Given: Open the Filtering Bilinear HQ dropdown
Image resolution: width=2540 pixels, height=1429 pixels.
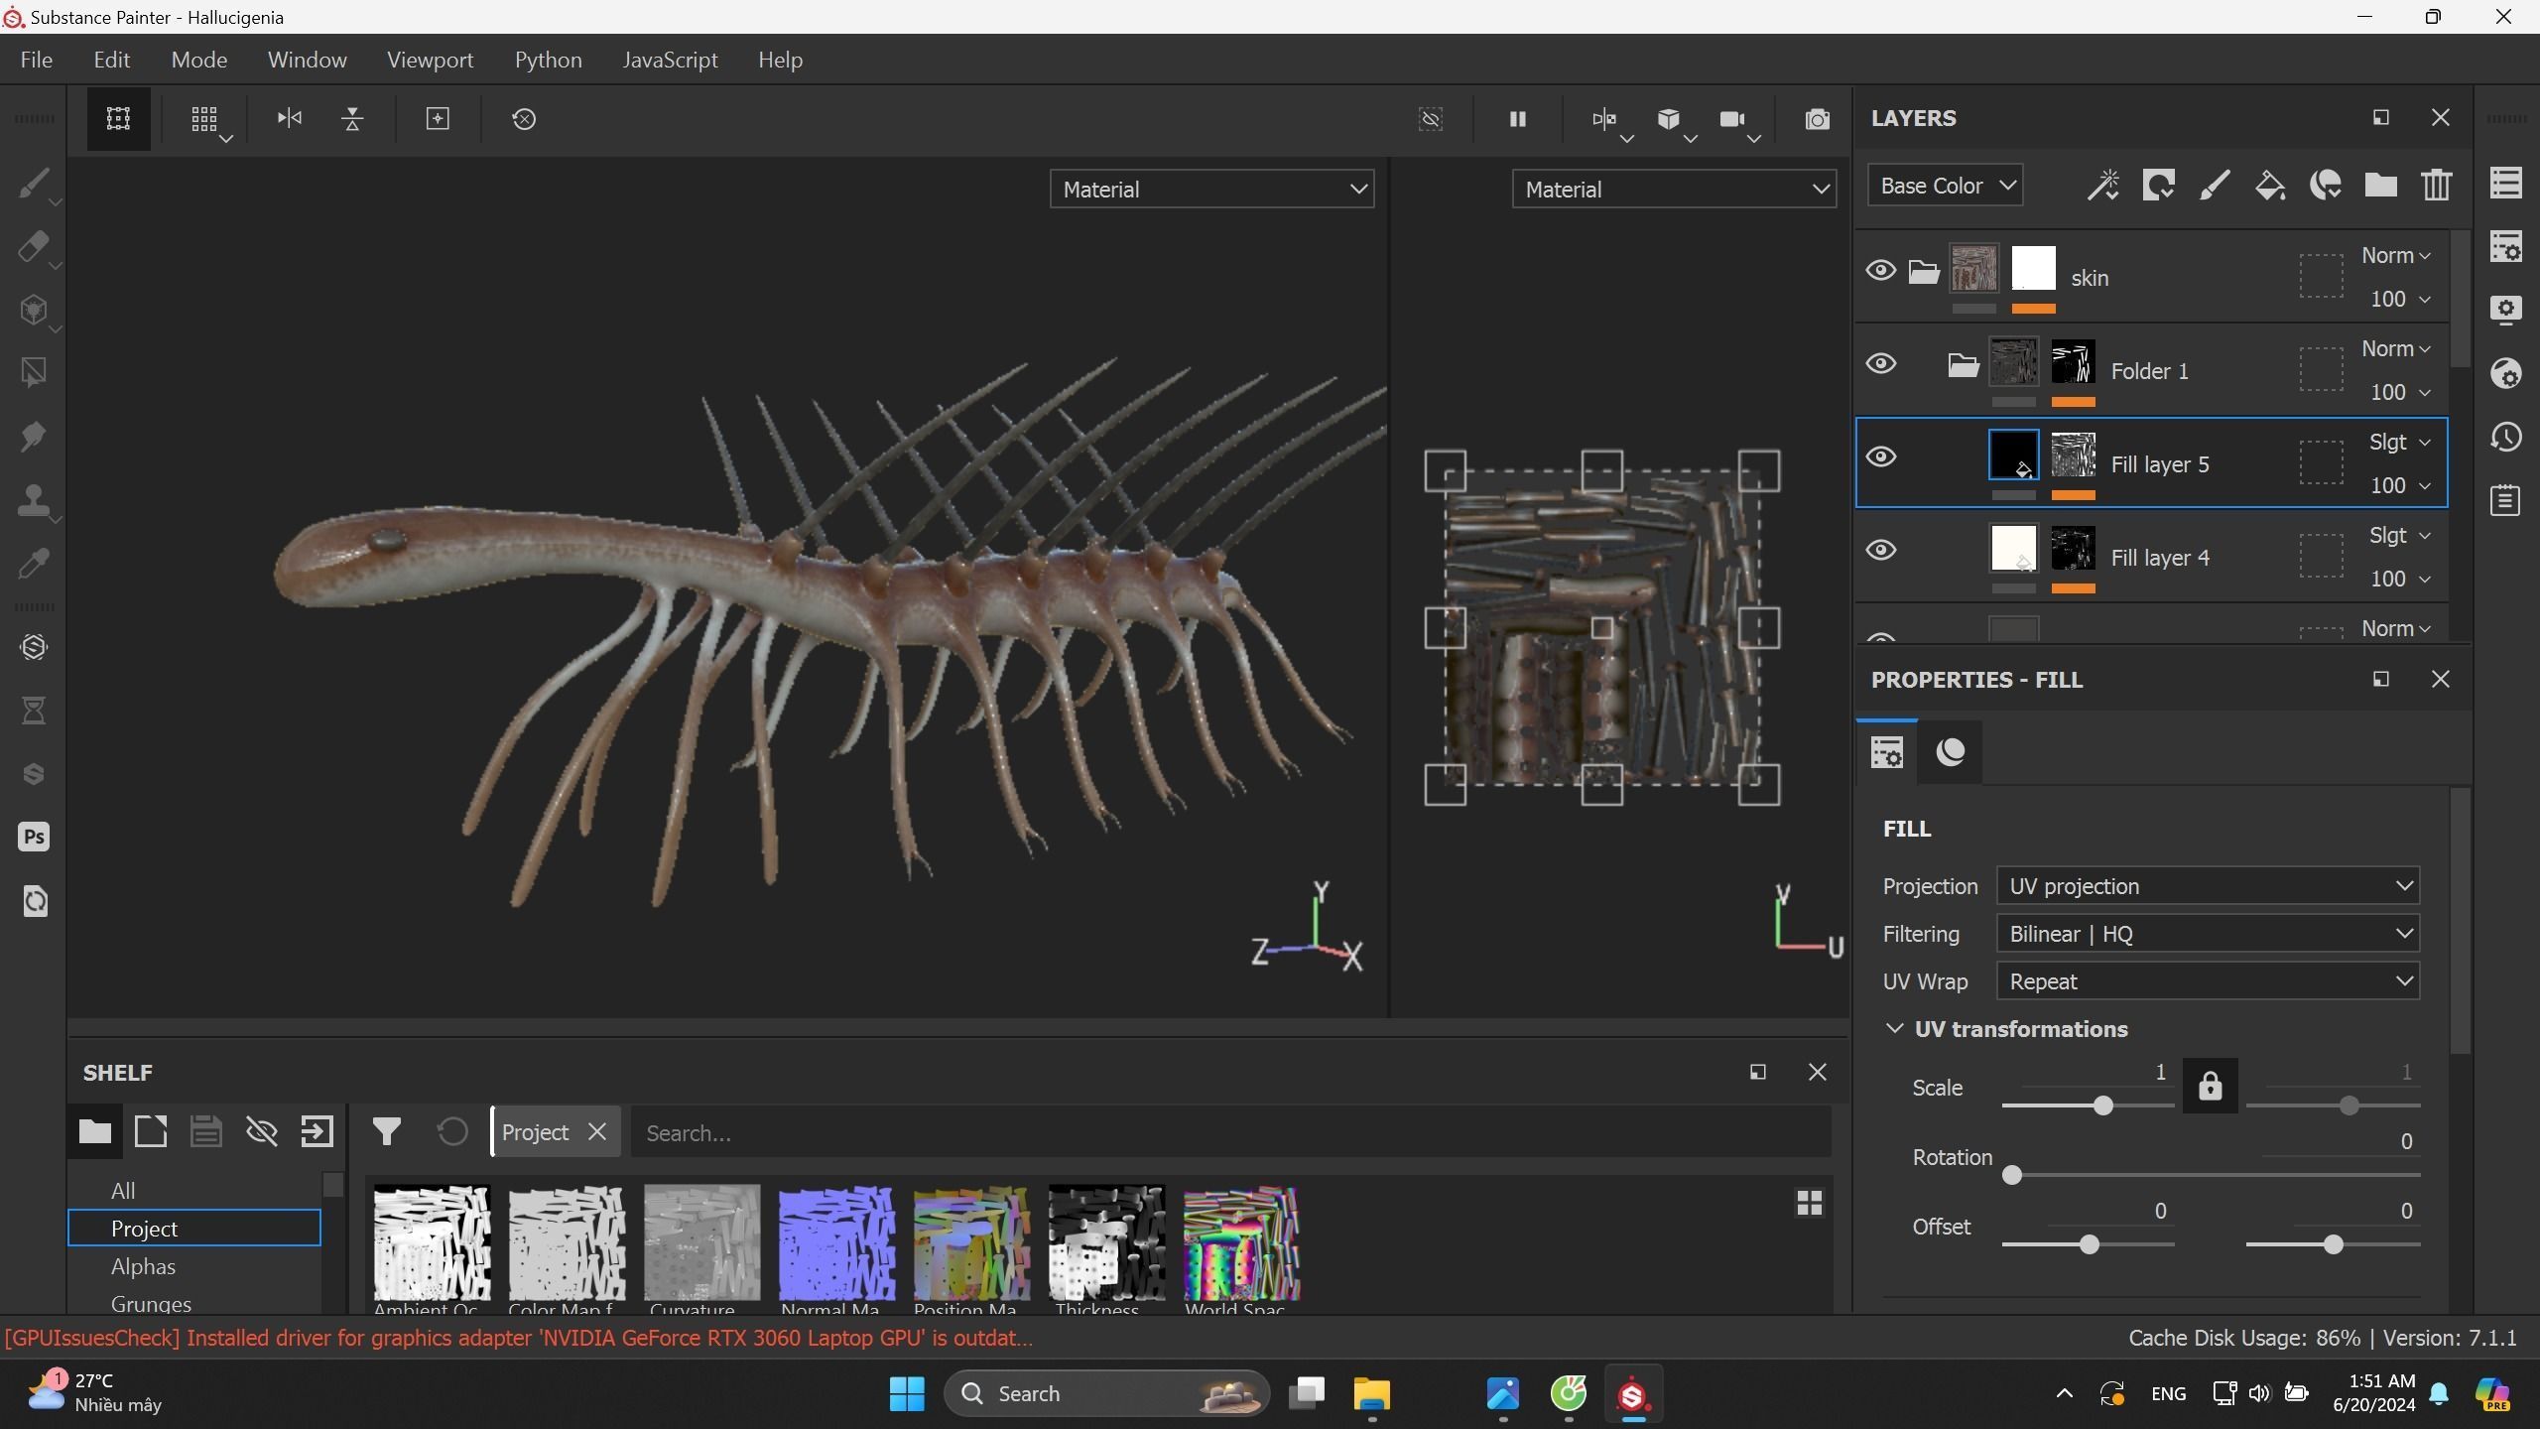Looking at the screenshot, I should coord(2208,933).
